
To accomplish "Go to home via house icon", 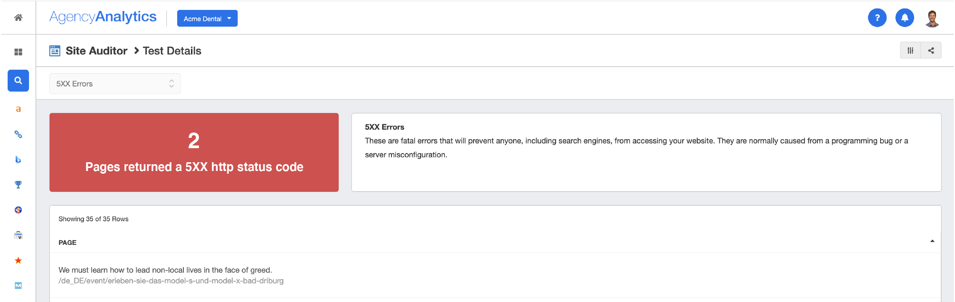I will point(18,18).
